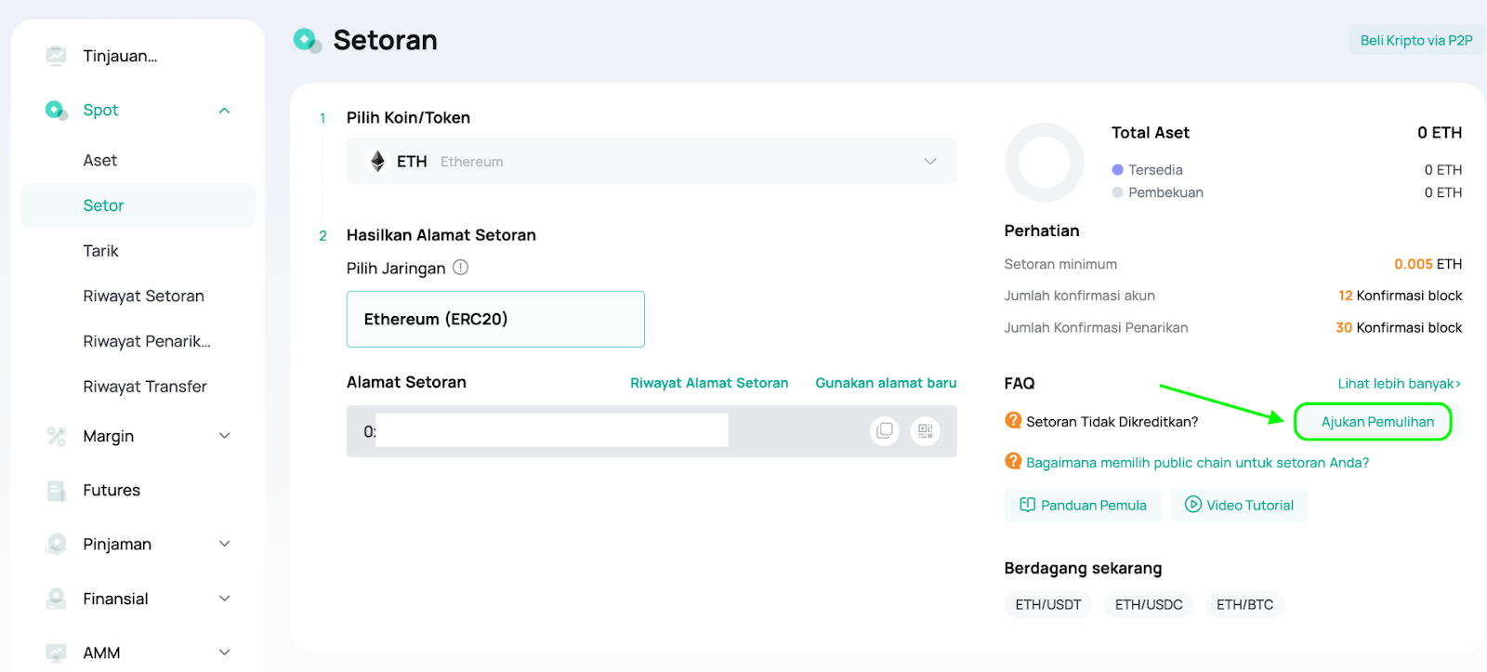1487x672 pixels.
Task: Click the Tinjauan overview icon in sidebar
Action: 56,56
